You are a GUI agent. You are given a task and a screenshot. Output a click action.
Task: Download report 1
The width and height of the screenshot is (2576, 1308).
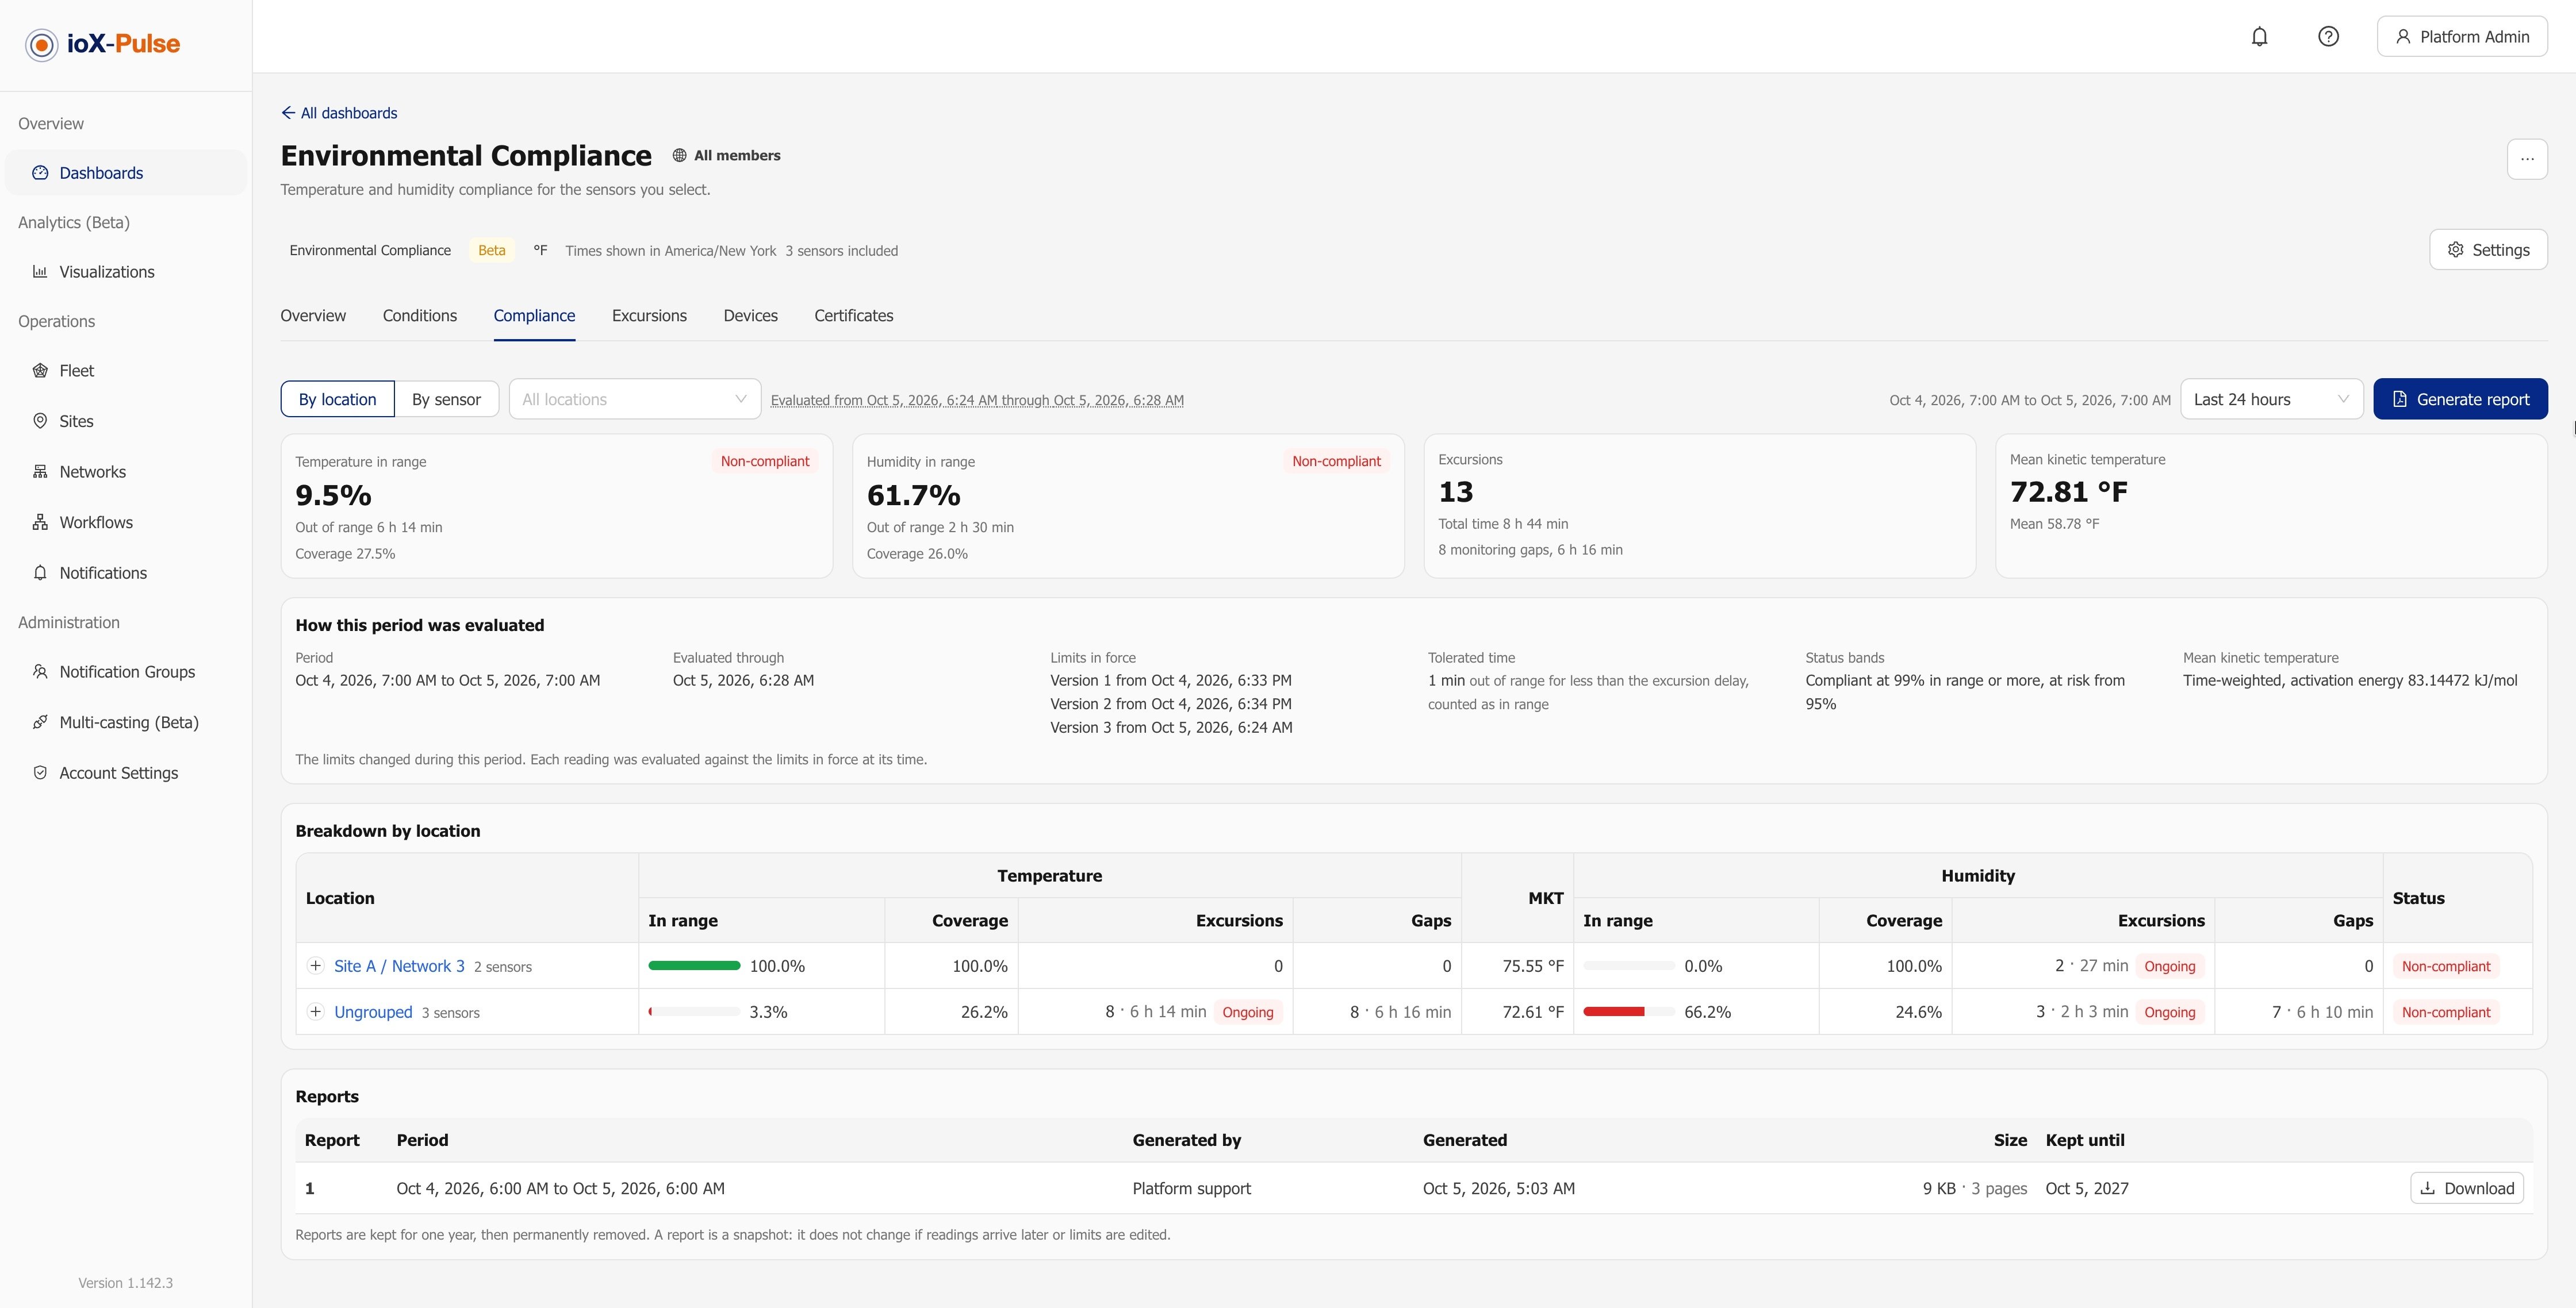(x=2467, y=1188)
